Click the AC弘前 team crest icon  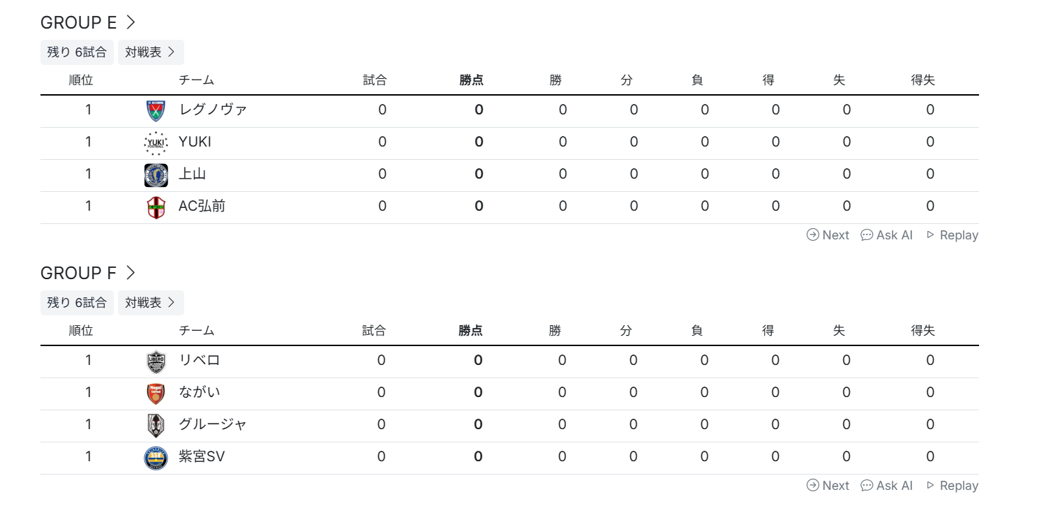tap(156, 207)
